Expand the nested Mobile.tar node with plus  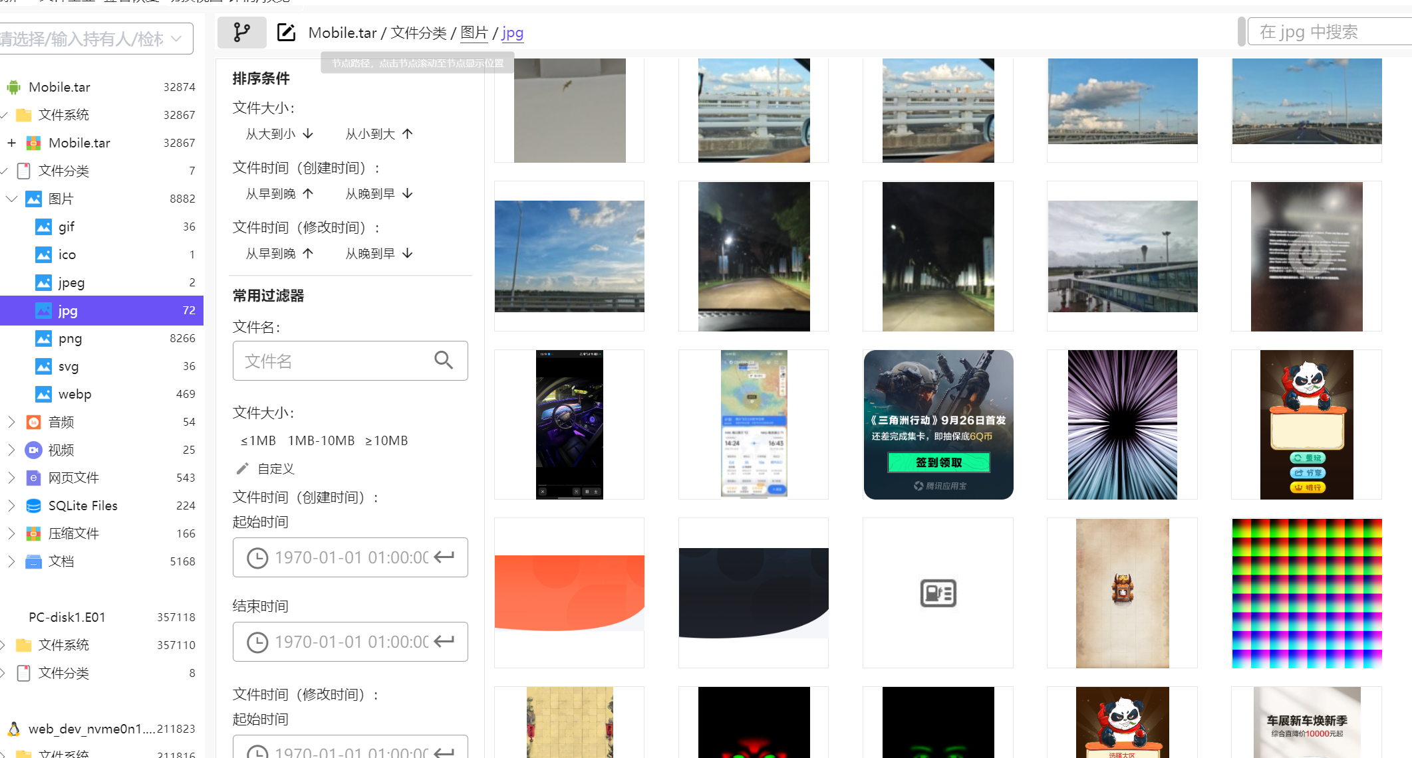[x=11, y=143]
